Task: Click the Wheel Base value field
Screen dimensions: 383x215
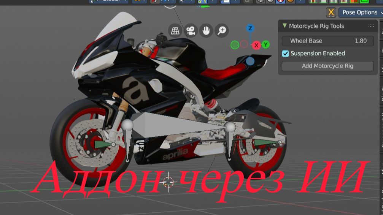Action: click(x=327, y=41)
